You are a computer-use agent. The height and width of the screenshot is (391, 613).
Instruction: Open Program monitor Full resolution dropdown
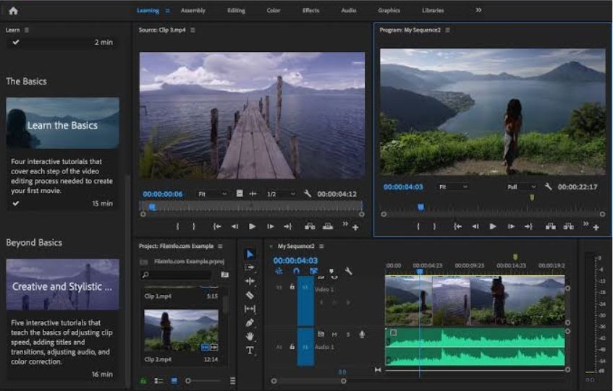point(522,187)
